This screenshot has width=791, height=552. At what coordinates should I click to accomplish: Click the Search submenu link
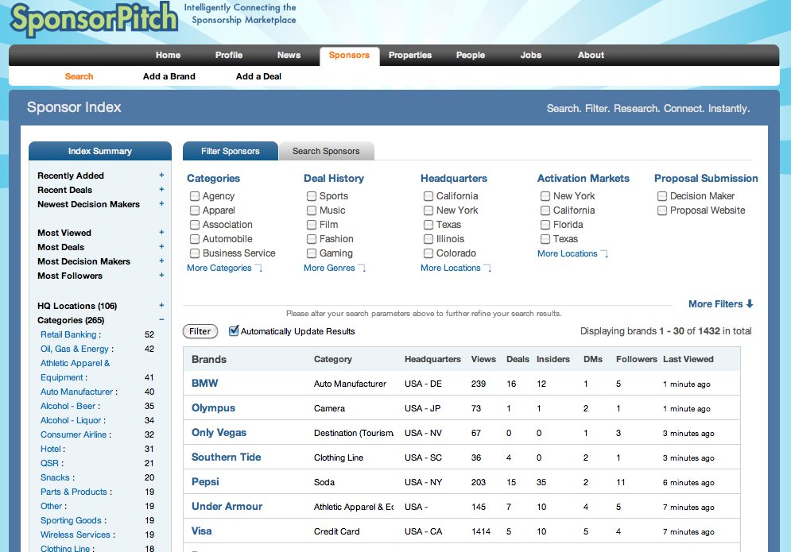pos(79,76)
